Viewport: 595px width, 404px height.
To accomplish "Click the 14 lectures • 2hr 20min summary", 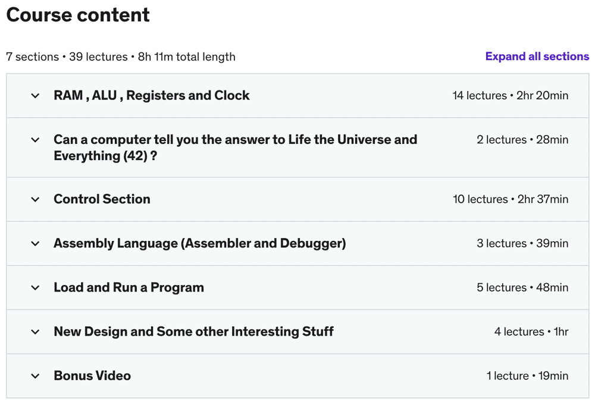I will tap(510, 96).
